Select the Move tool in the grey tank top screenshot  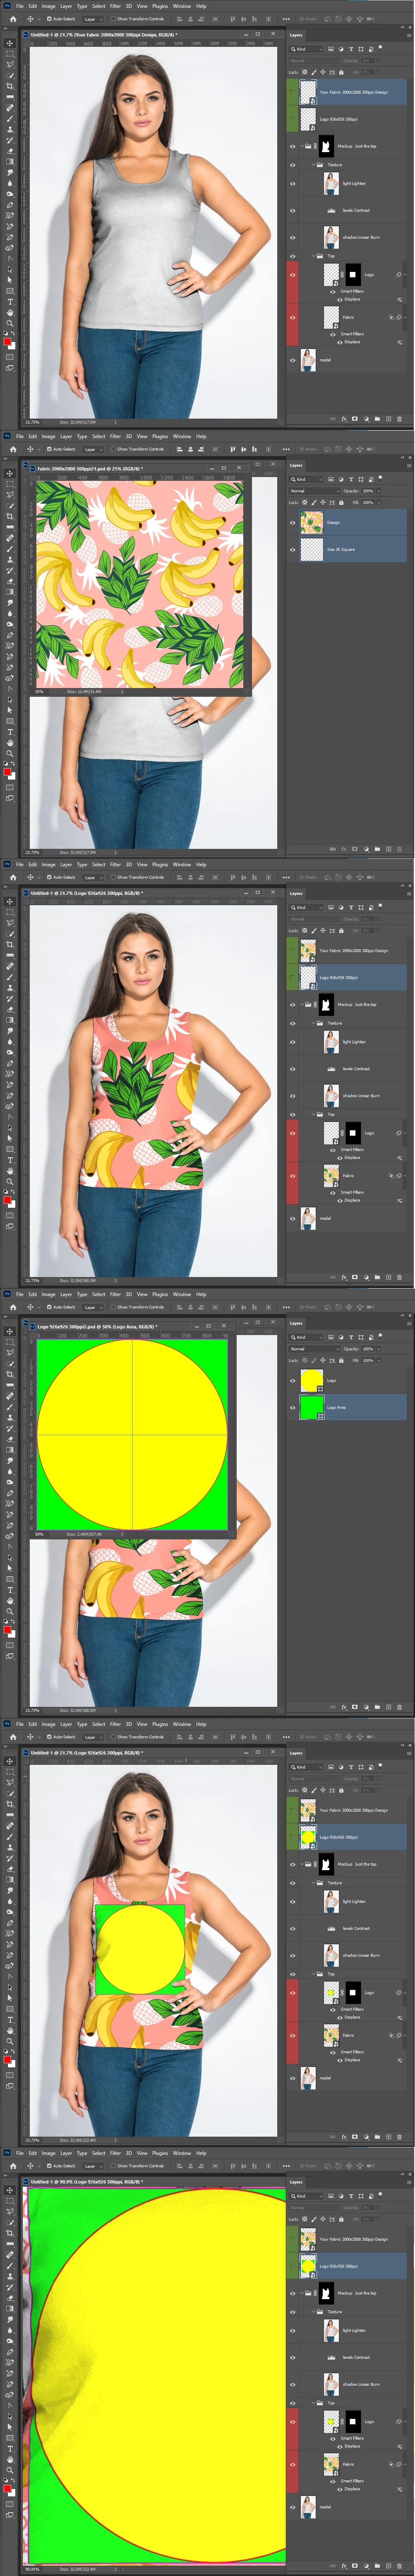10,43
